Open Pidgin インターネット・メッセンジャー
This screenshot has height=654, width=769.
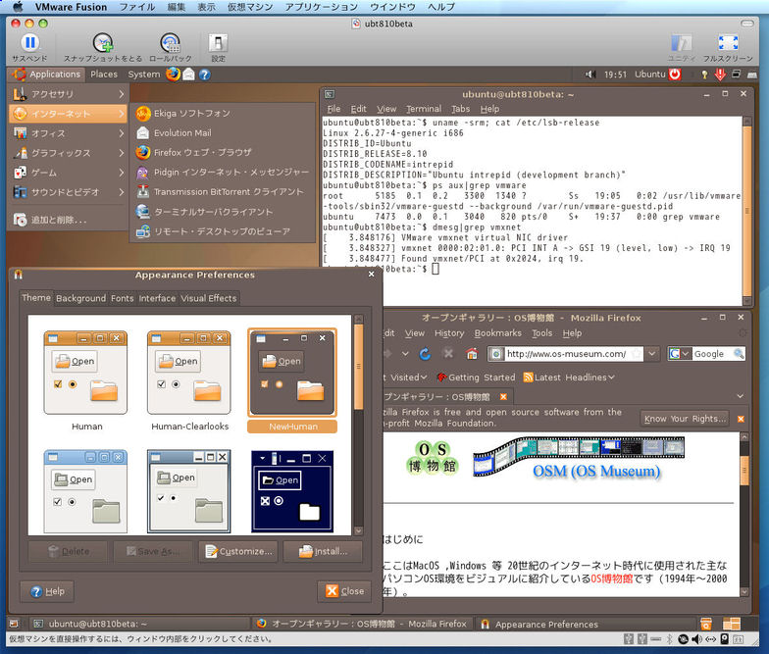[x=222, y=173]
